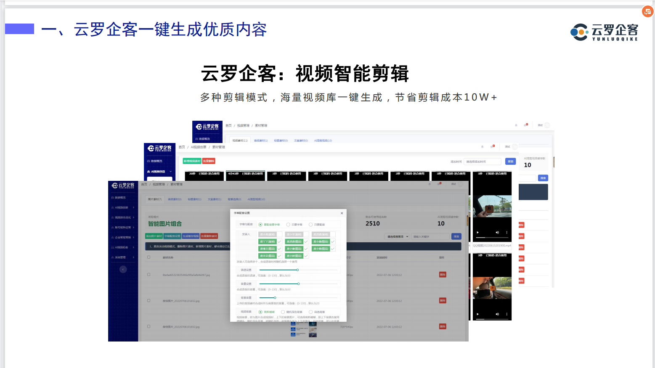
Task: Adjust the 音量设置 volume slider
Action: (x=298, y=284)
